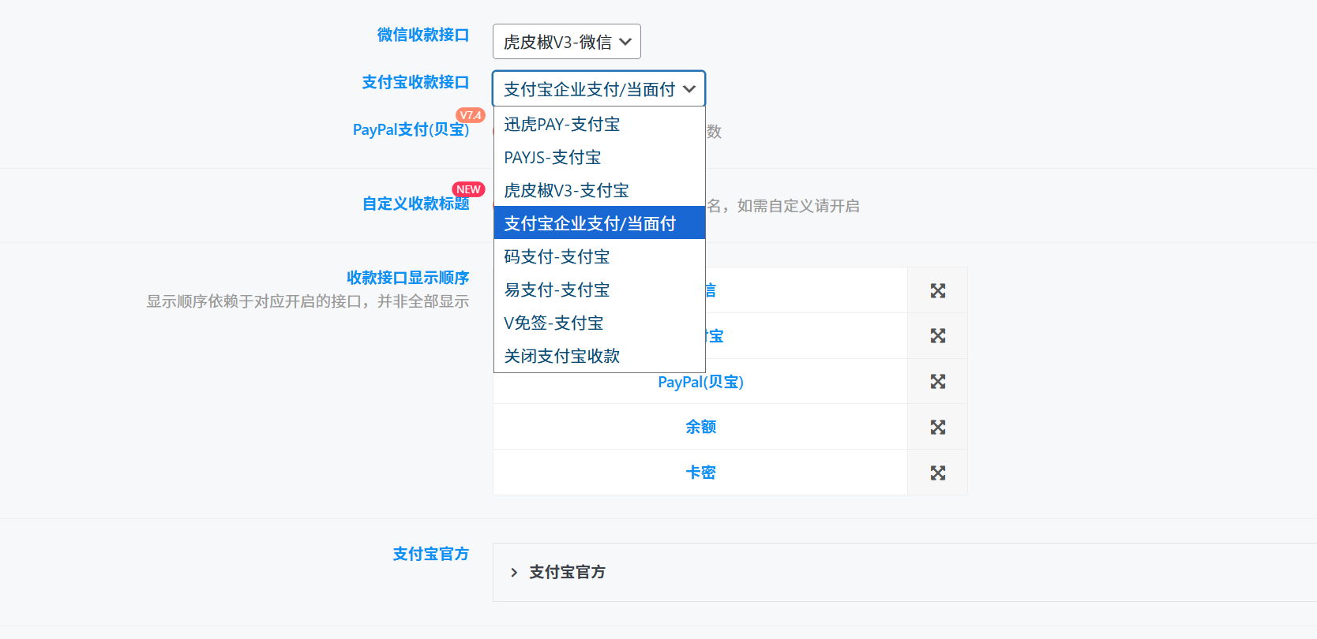
Task: Click the 微信收款接口 label
Action: (x=422, y=35)
